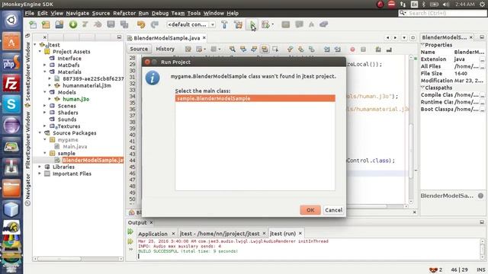488x274 pixels.
Task: Click the volume icon in system tray
Action: pyautogui.click(x=445, y=5)
